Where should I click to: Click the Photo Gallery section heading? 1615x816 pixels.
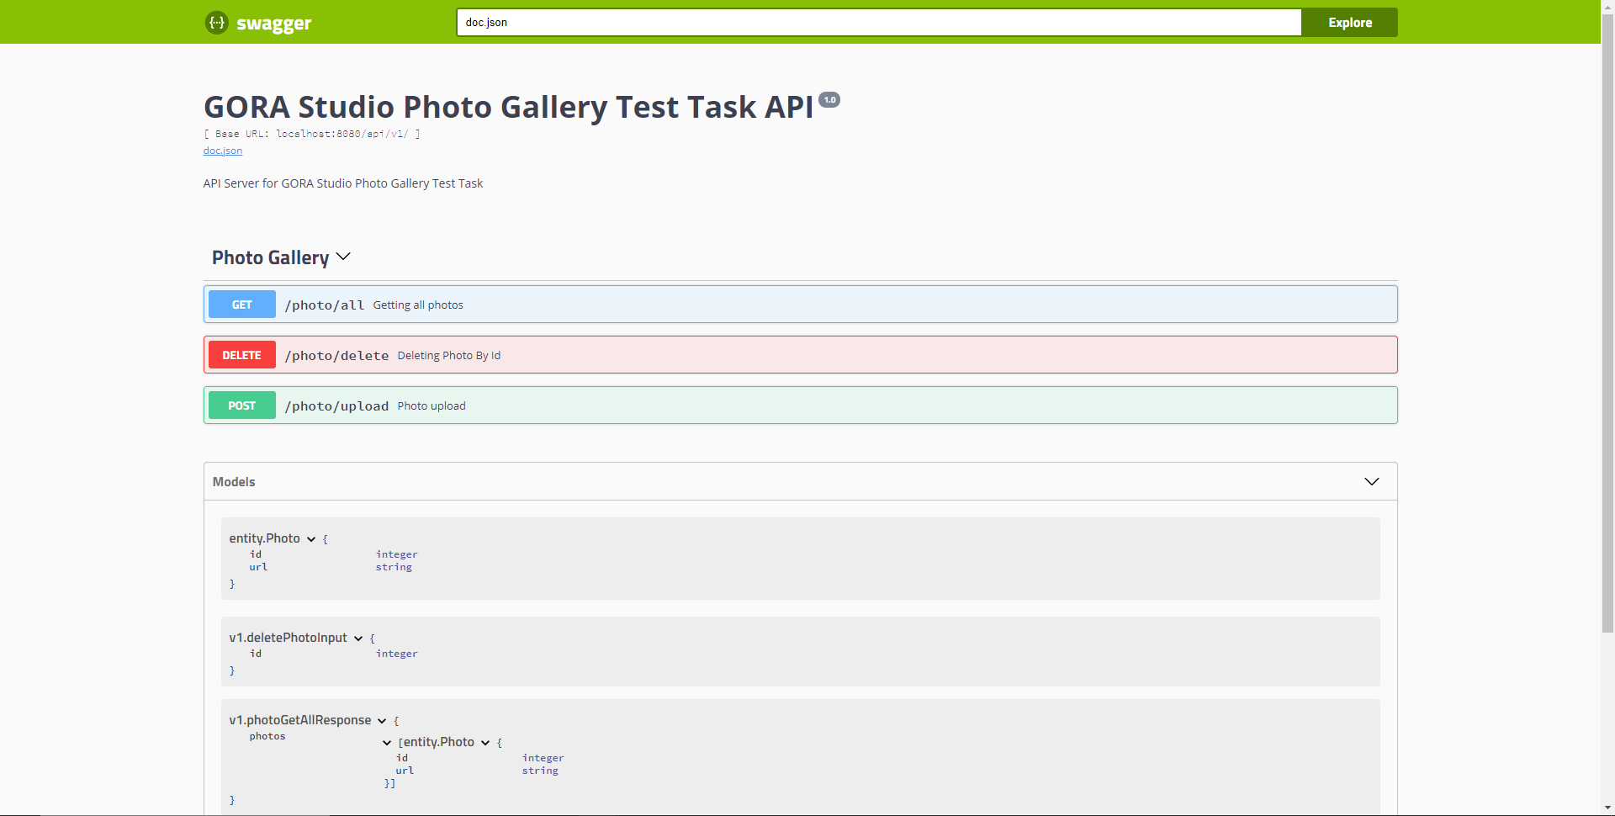[x=270, y=257]
